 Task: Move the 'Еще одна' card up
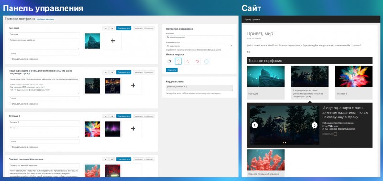[105, 28]
